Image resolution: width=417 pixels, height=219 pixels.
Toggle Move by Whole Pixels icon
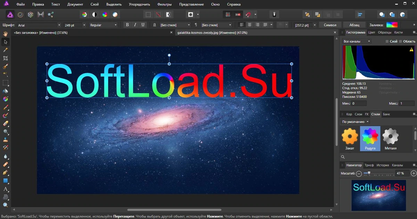click(238, 15)
